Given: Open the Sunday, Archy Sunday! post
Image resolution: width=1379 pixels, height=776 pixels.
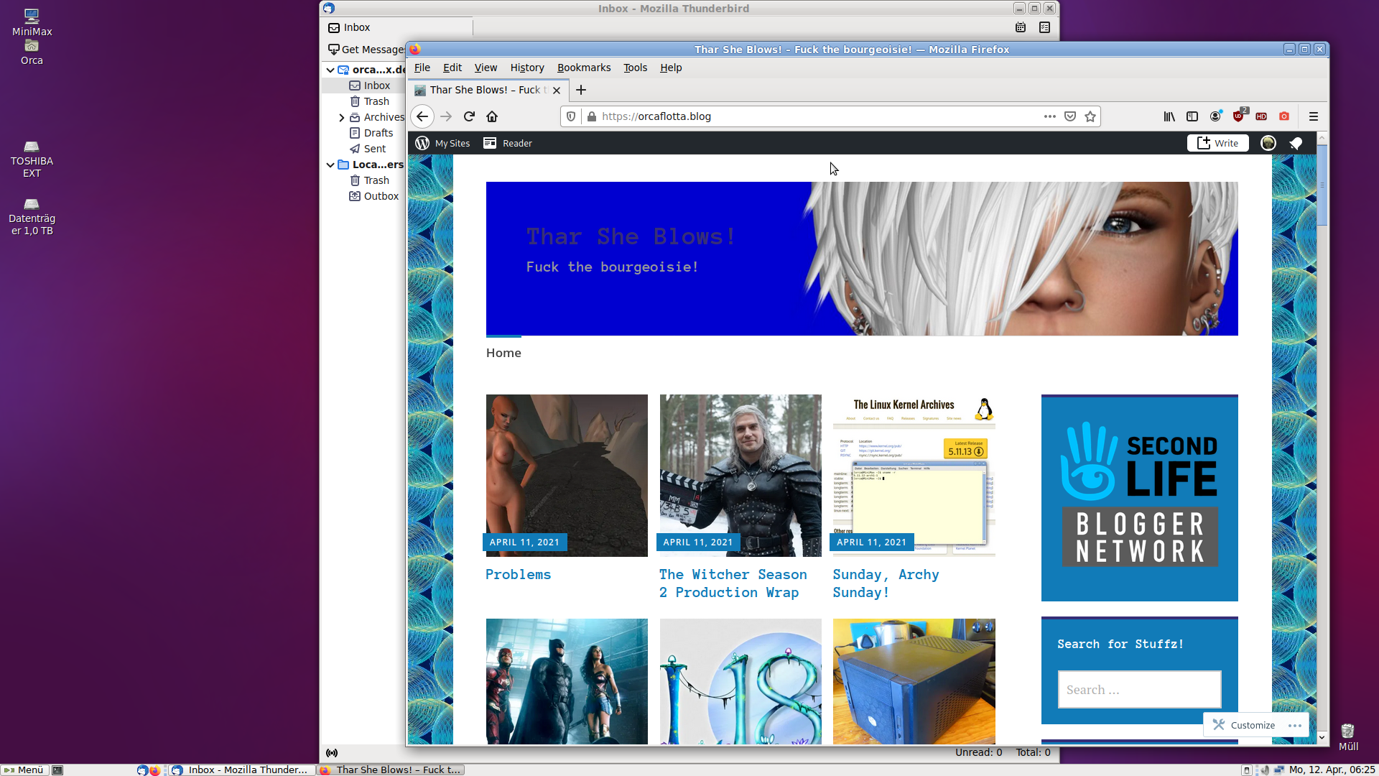Looking at the screenshot, I should pos(886,583).
